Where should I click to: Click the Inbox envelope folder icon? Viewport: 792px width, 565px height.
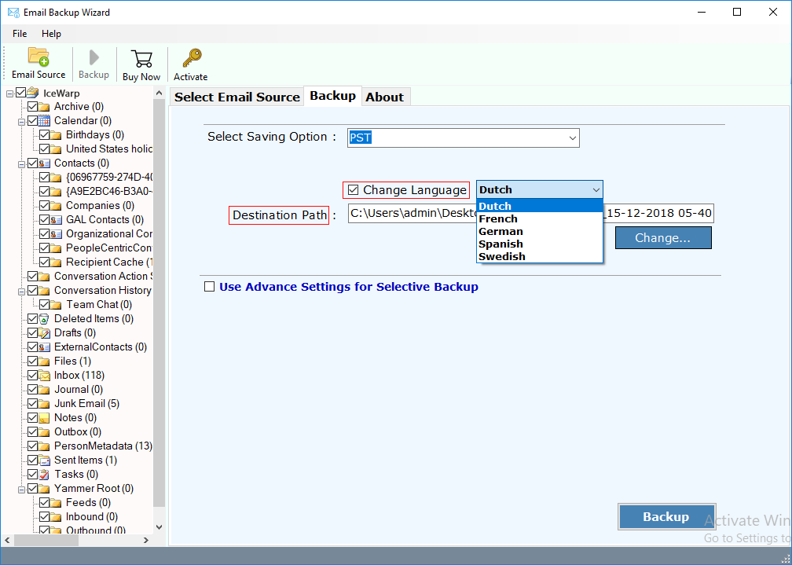[45, 376]
